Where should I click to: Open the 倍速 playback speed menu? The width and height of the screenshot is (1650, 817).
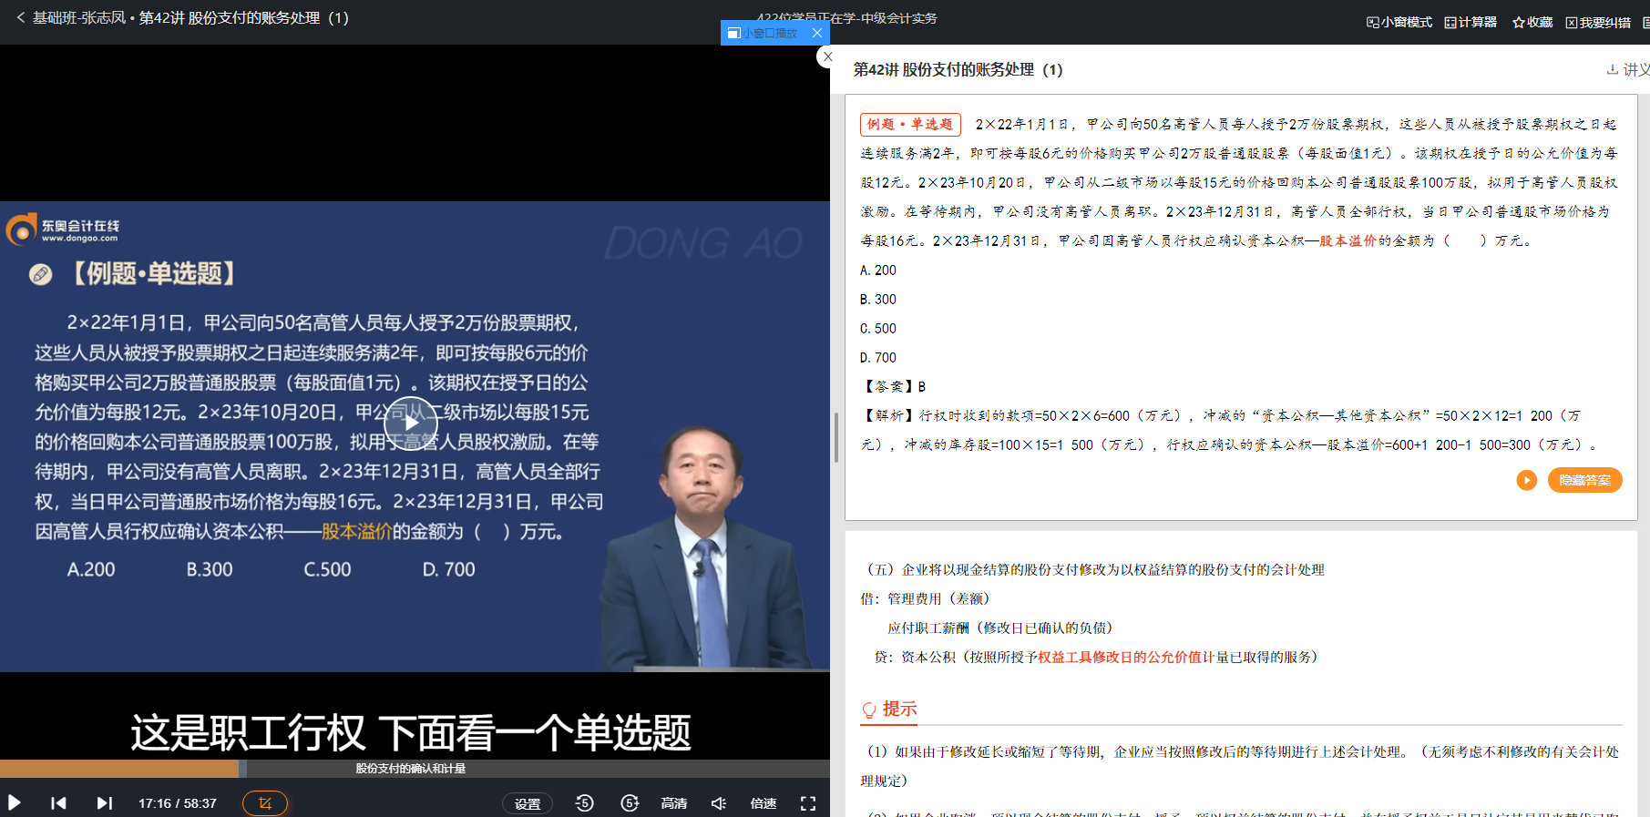pyautogui.click(x=764, y=802)
